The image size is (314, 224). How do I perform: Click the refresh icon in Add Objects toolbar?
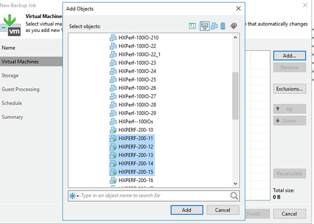tap(192, 26)
